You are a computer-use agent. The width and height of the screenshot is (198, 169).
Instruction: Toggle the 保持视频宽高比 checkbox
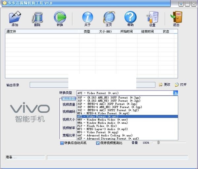click(98, 143)
